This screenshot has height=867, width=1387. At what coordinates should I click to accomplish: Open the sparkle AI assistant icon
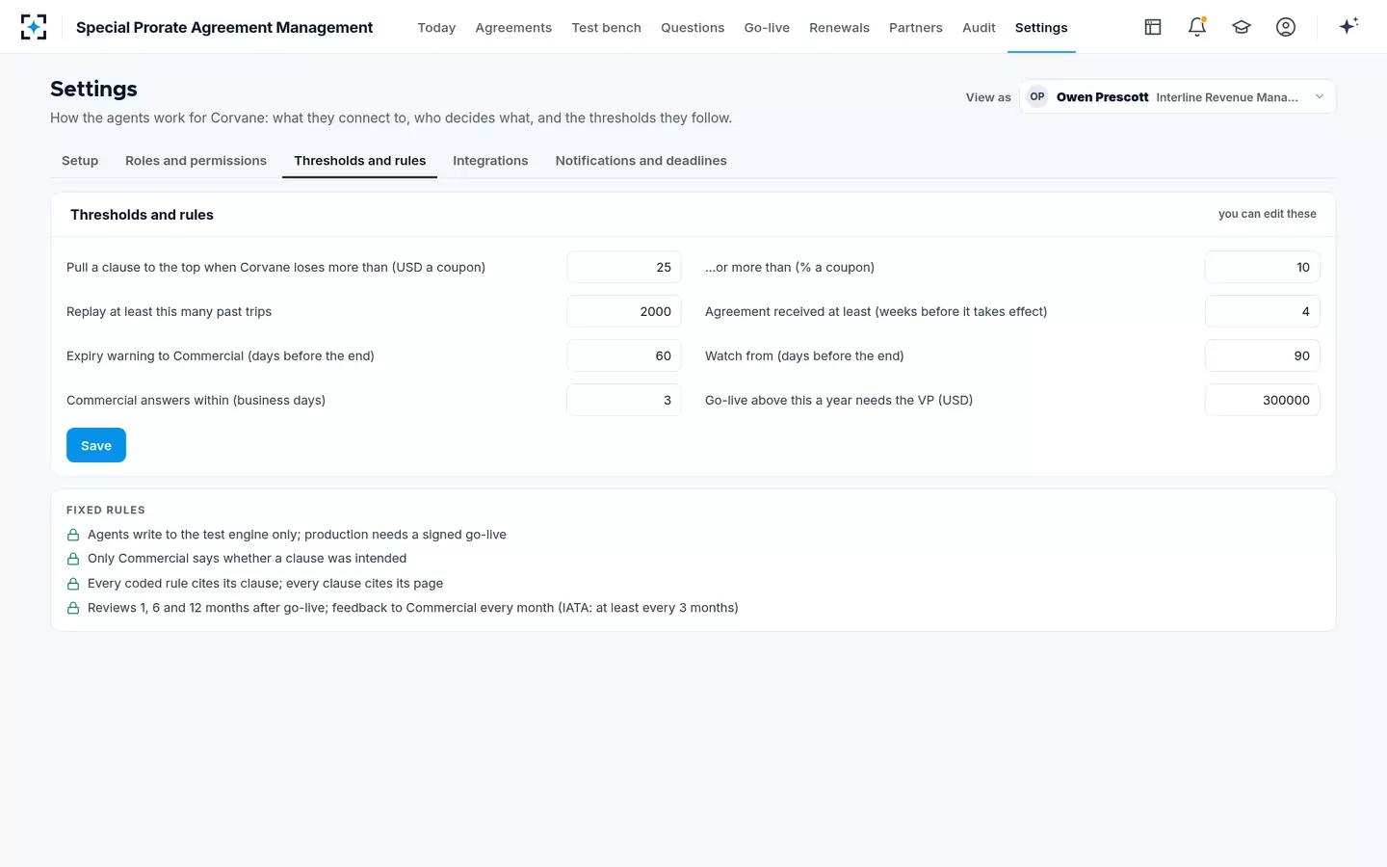tap(1348, 26)
